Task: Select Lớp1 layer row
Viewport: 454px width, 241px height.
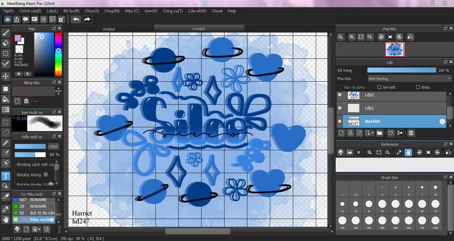Action: point(391,108)
